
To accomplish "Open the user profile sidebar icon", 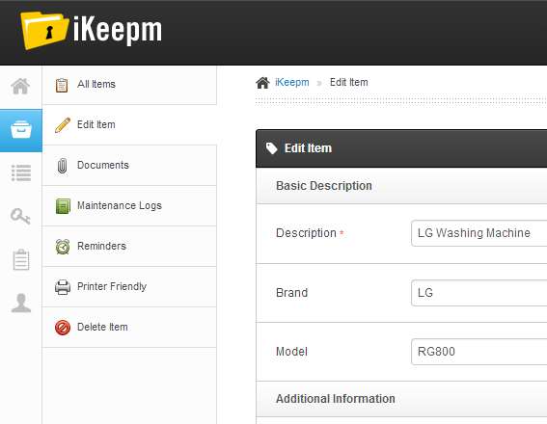I will (x=21, y=303).
